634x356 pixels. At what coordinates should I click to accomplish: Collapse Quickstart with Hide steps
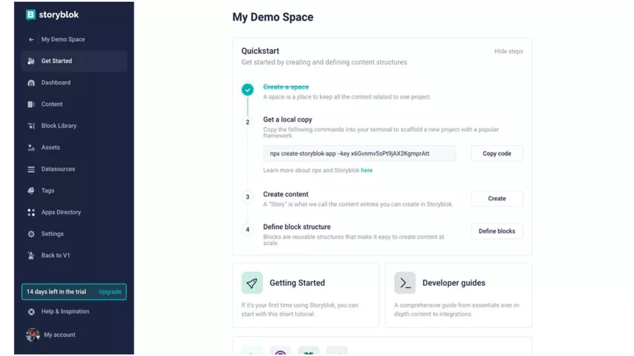[508, 51]
